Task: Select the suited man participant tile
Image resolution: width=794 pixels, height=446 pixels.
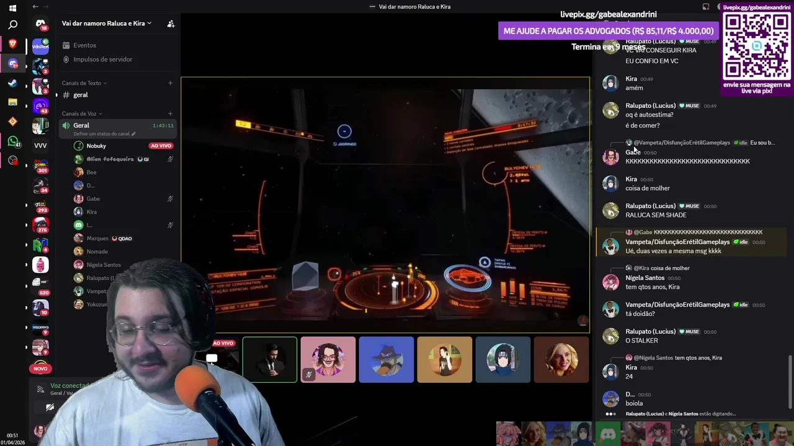Action: 270,359
